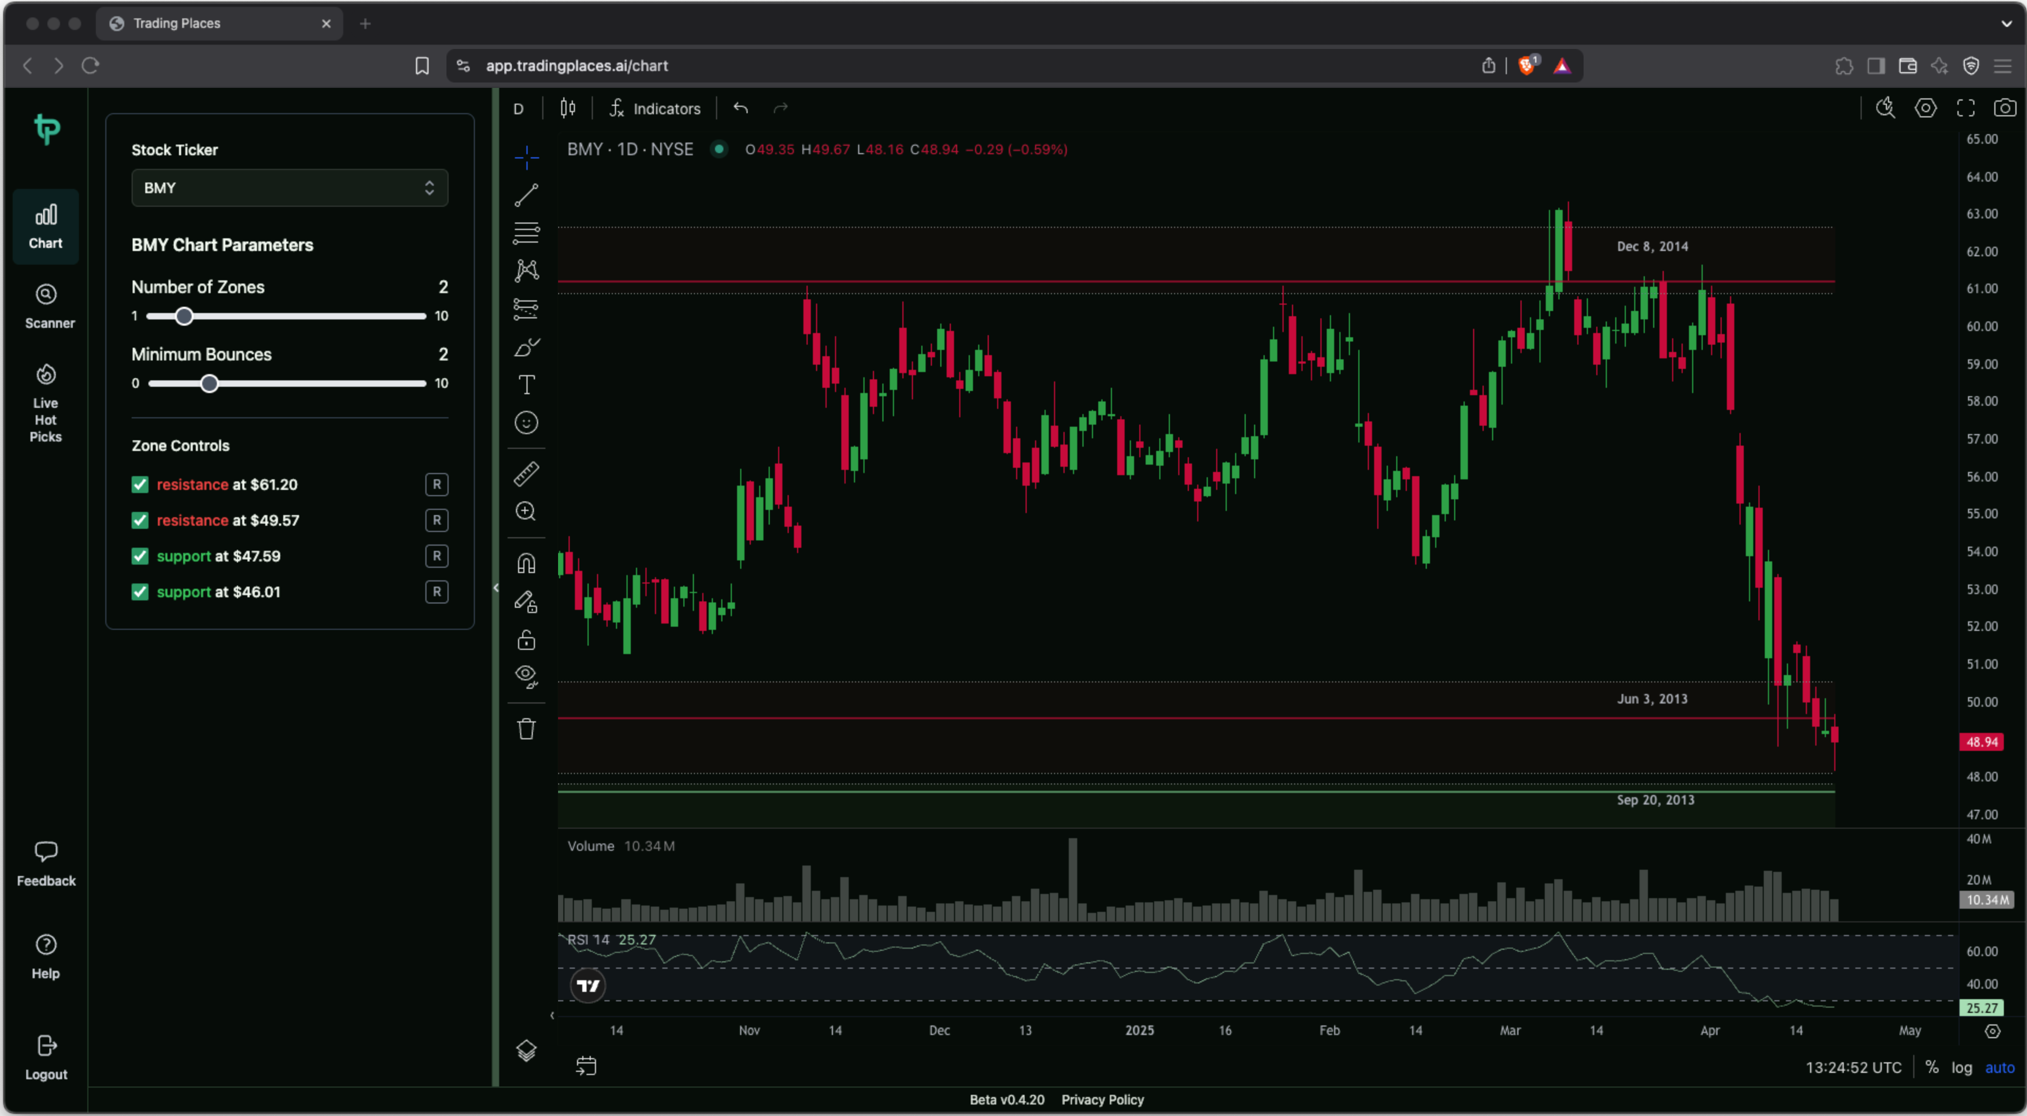Pick the ruler measure tool
Viewport: 2027px width, 1116px height.
(525, 474)
